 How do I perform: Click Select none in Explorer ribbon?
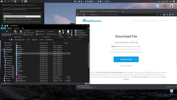click(x=80, y=33)
